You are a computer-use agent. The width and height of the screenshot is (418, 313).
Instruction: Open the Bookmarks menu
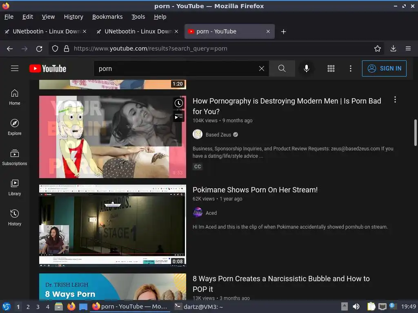coord(107,17)
